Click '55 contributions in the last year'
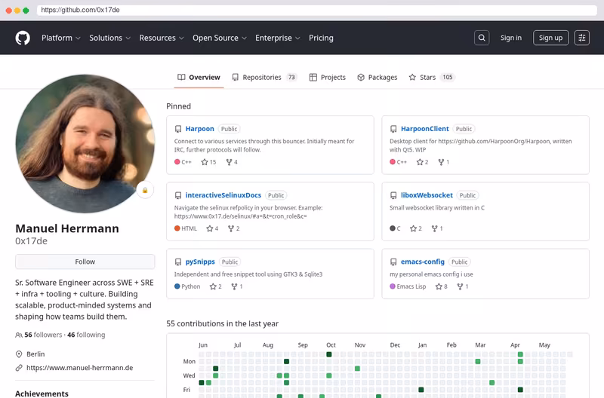 point(222,324)
